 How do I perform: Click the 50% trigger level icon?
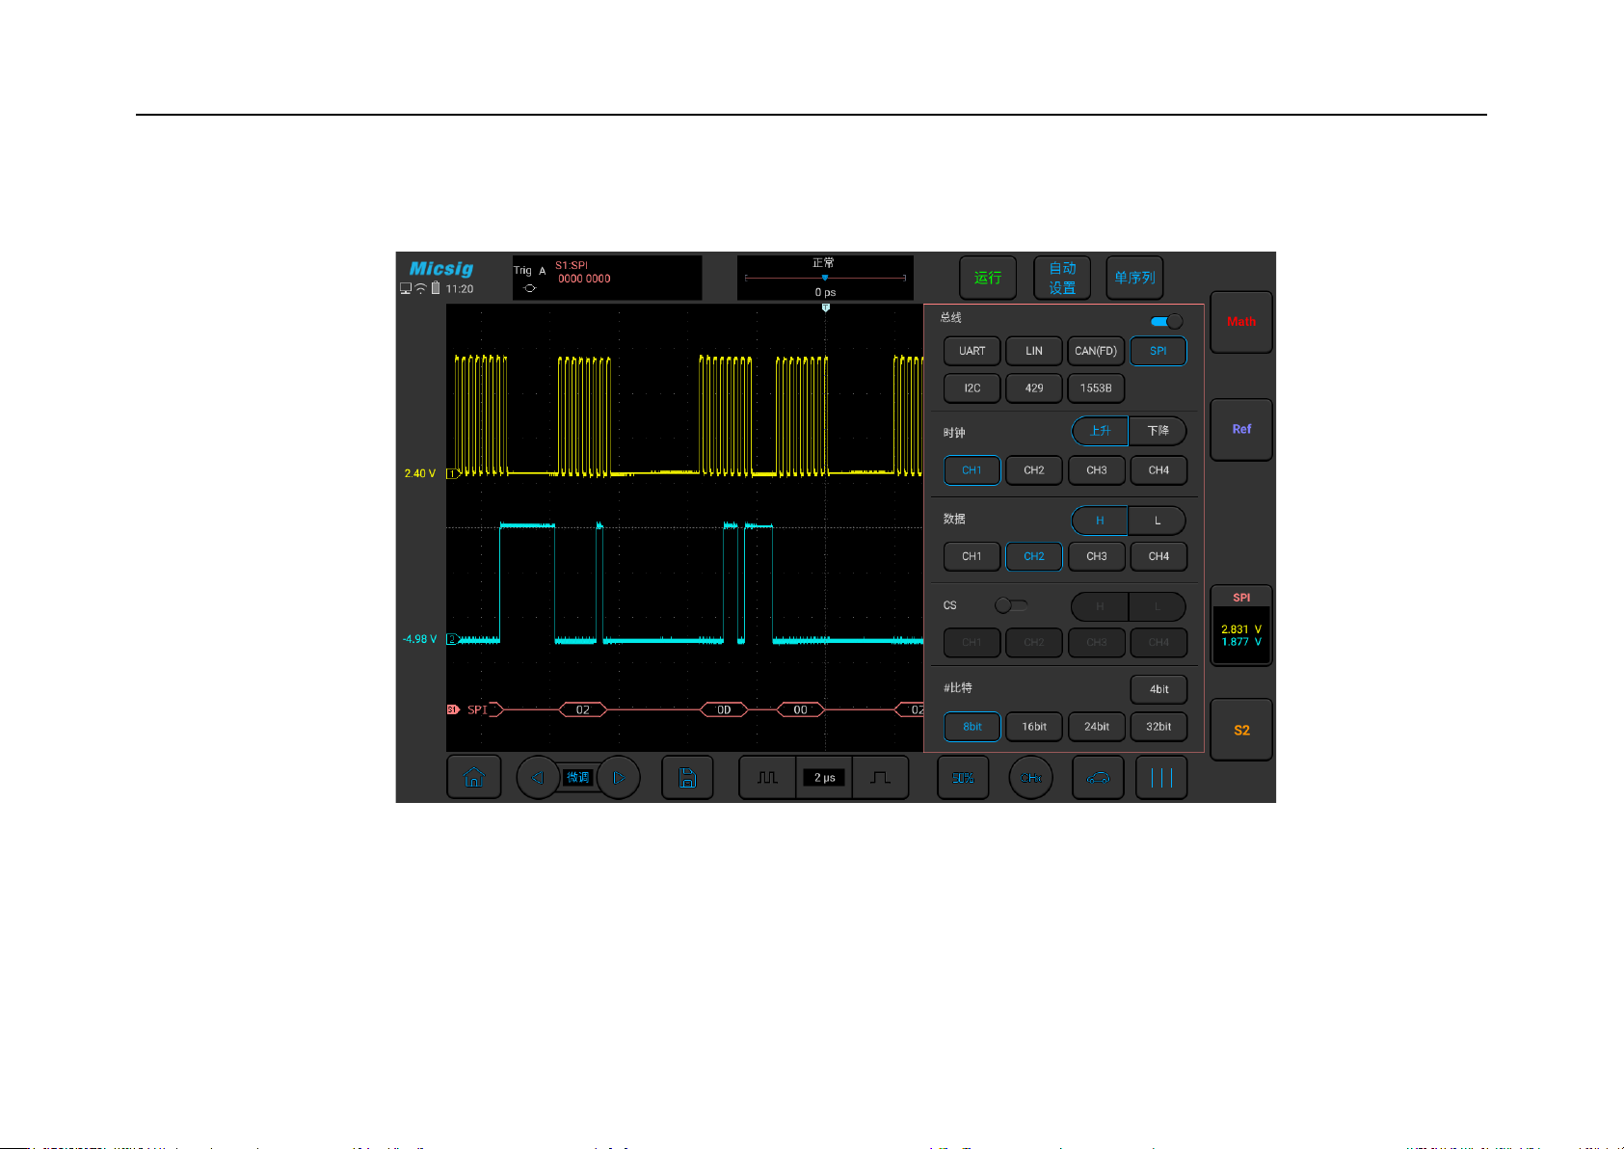963,778
